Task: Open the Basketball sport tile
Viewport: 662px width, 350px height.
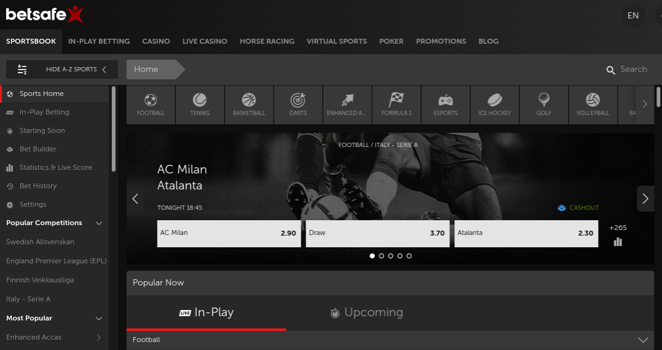Action: [x=249, y=105]
